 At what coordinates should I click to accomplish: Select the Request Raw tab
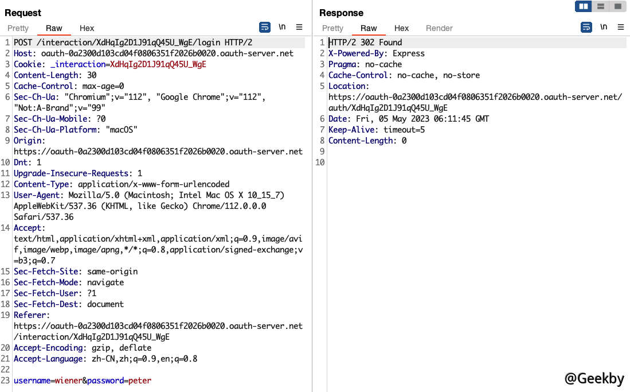tap(54, 28)
